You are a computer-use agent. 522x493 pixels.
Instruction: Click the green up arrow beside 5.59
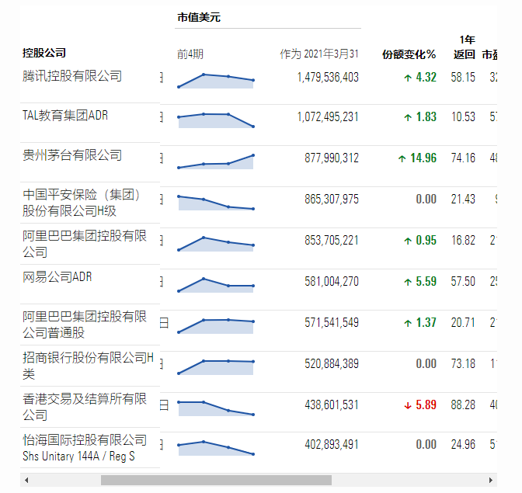[x=407, y=282]
